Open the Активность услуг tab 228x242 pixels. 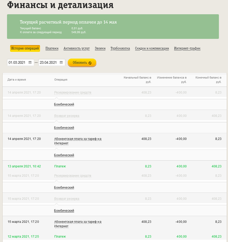click(77, 48)
